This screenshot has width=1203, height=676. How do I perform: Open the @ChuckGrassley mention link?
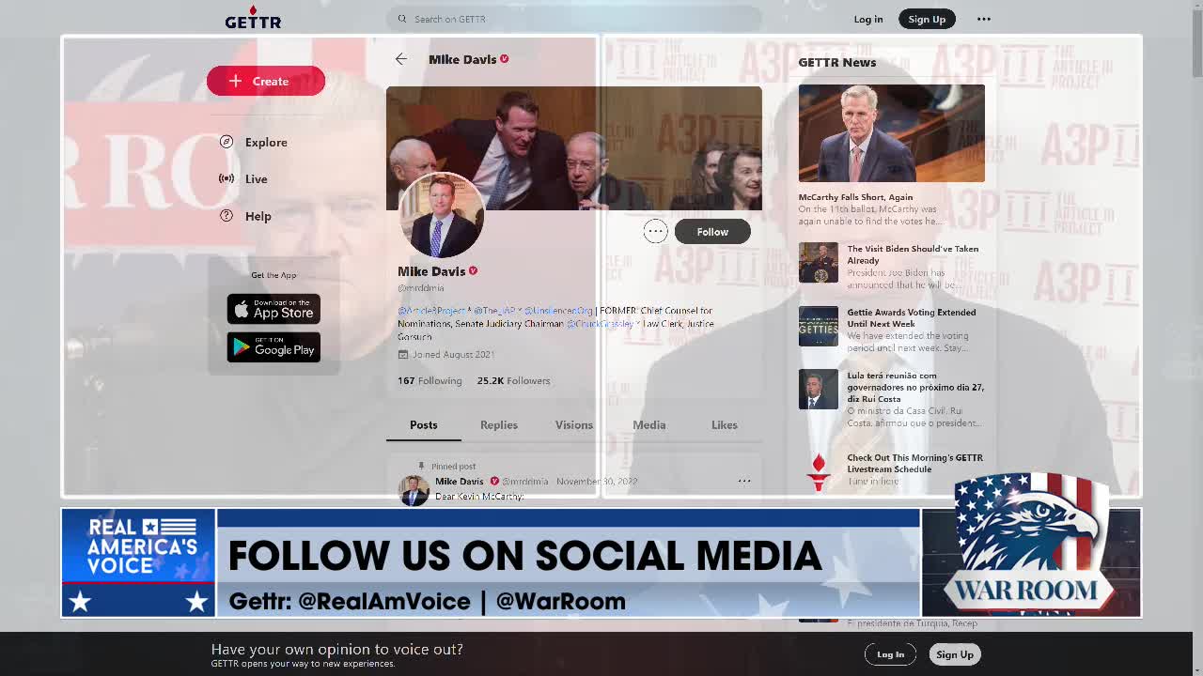(600, 323)
